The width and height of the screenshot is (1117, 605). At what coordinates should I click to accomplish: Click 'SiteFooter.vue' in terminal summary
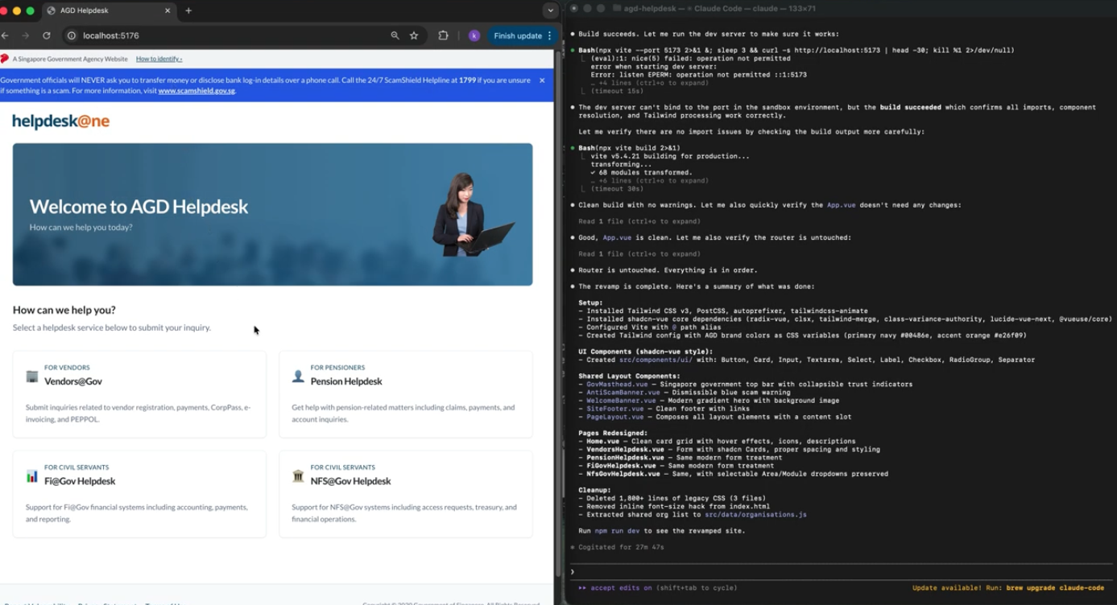(615, 409)
